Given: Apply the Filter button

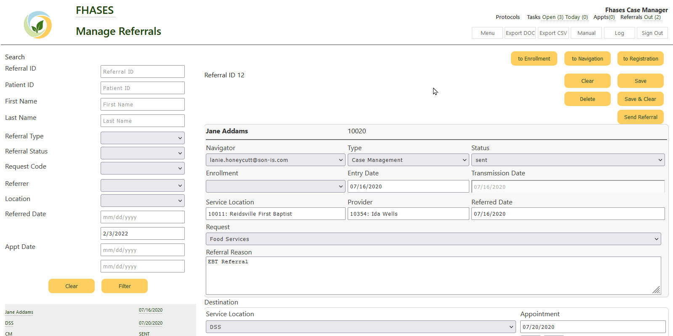Looking at the screenshot, I should coord(125,286).
